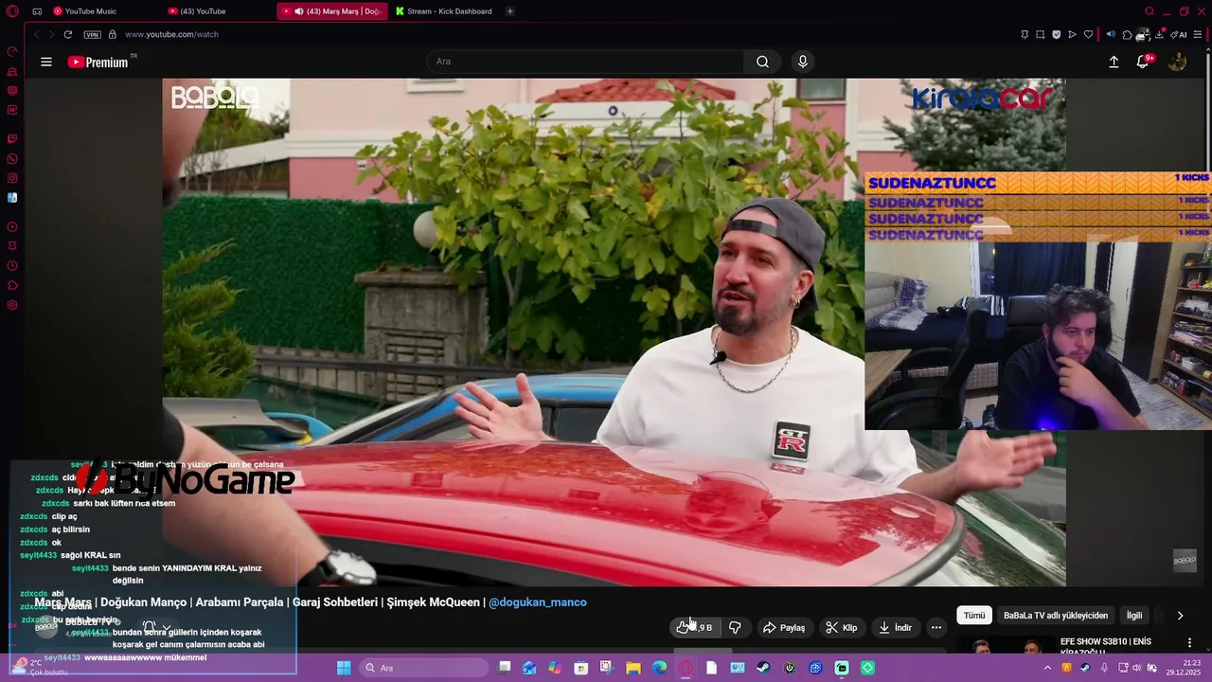Click the Paylaş share button
Image resolution: width=1212 pixels, height=682 pixels.
click(784, 627)
